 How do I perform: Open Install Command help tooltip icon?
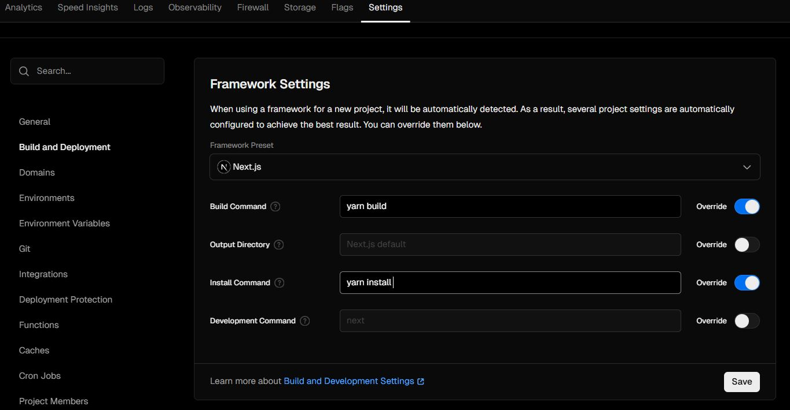coord(280,283)
